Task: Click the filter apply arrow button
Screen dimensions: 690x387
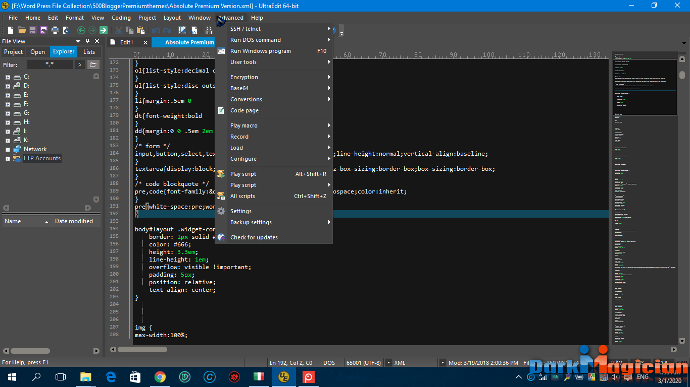Action: coord(80,64)
